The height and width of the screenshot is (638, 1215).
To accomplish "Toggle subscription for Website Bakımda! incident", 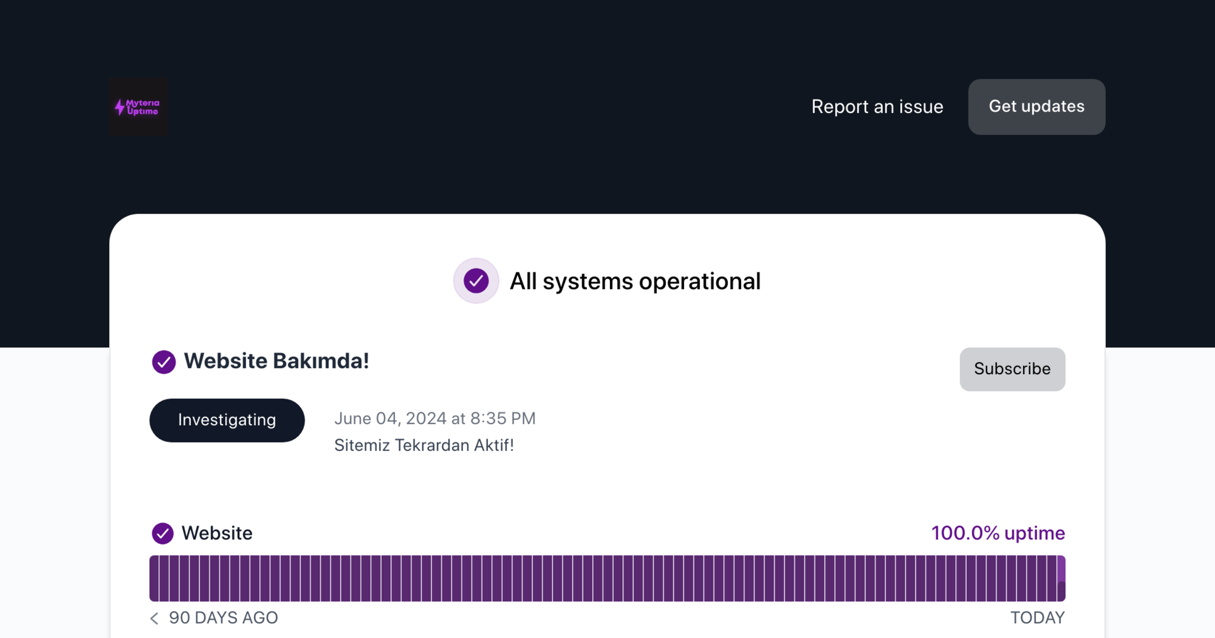I will (1012, 369).
